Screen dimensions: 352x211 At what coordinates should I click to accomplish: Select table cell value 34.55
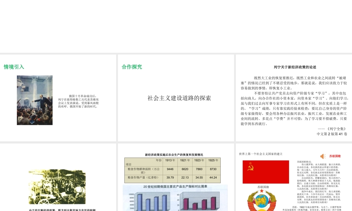pos(199,177)
